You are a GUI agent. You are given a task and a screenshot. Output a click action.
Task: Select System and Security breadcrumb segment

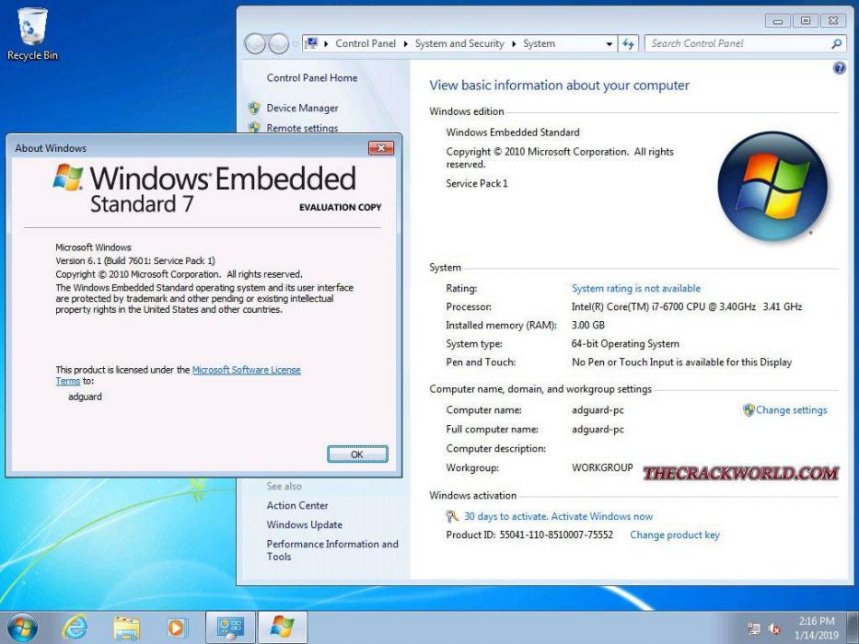click(x=459, y=43)
